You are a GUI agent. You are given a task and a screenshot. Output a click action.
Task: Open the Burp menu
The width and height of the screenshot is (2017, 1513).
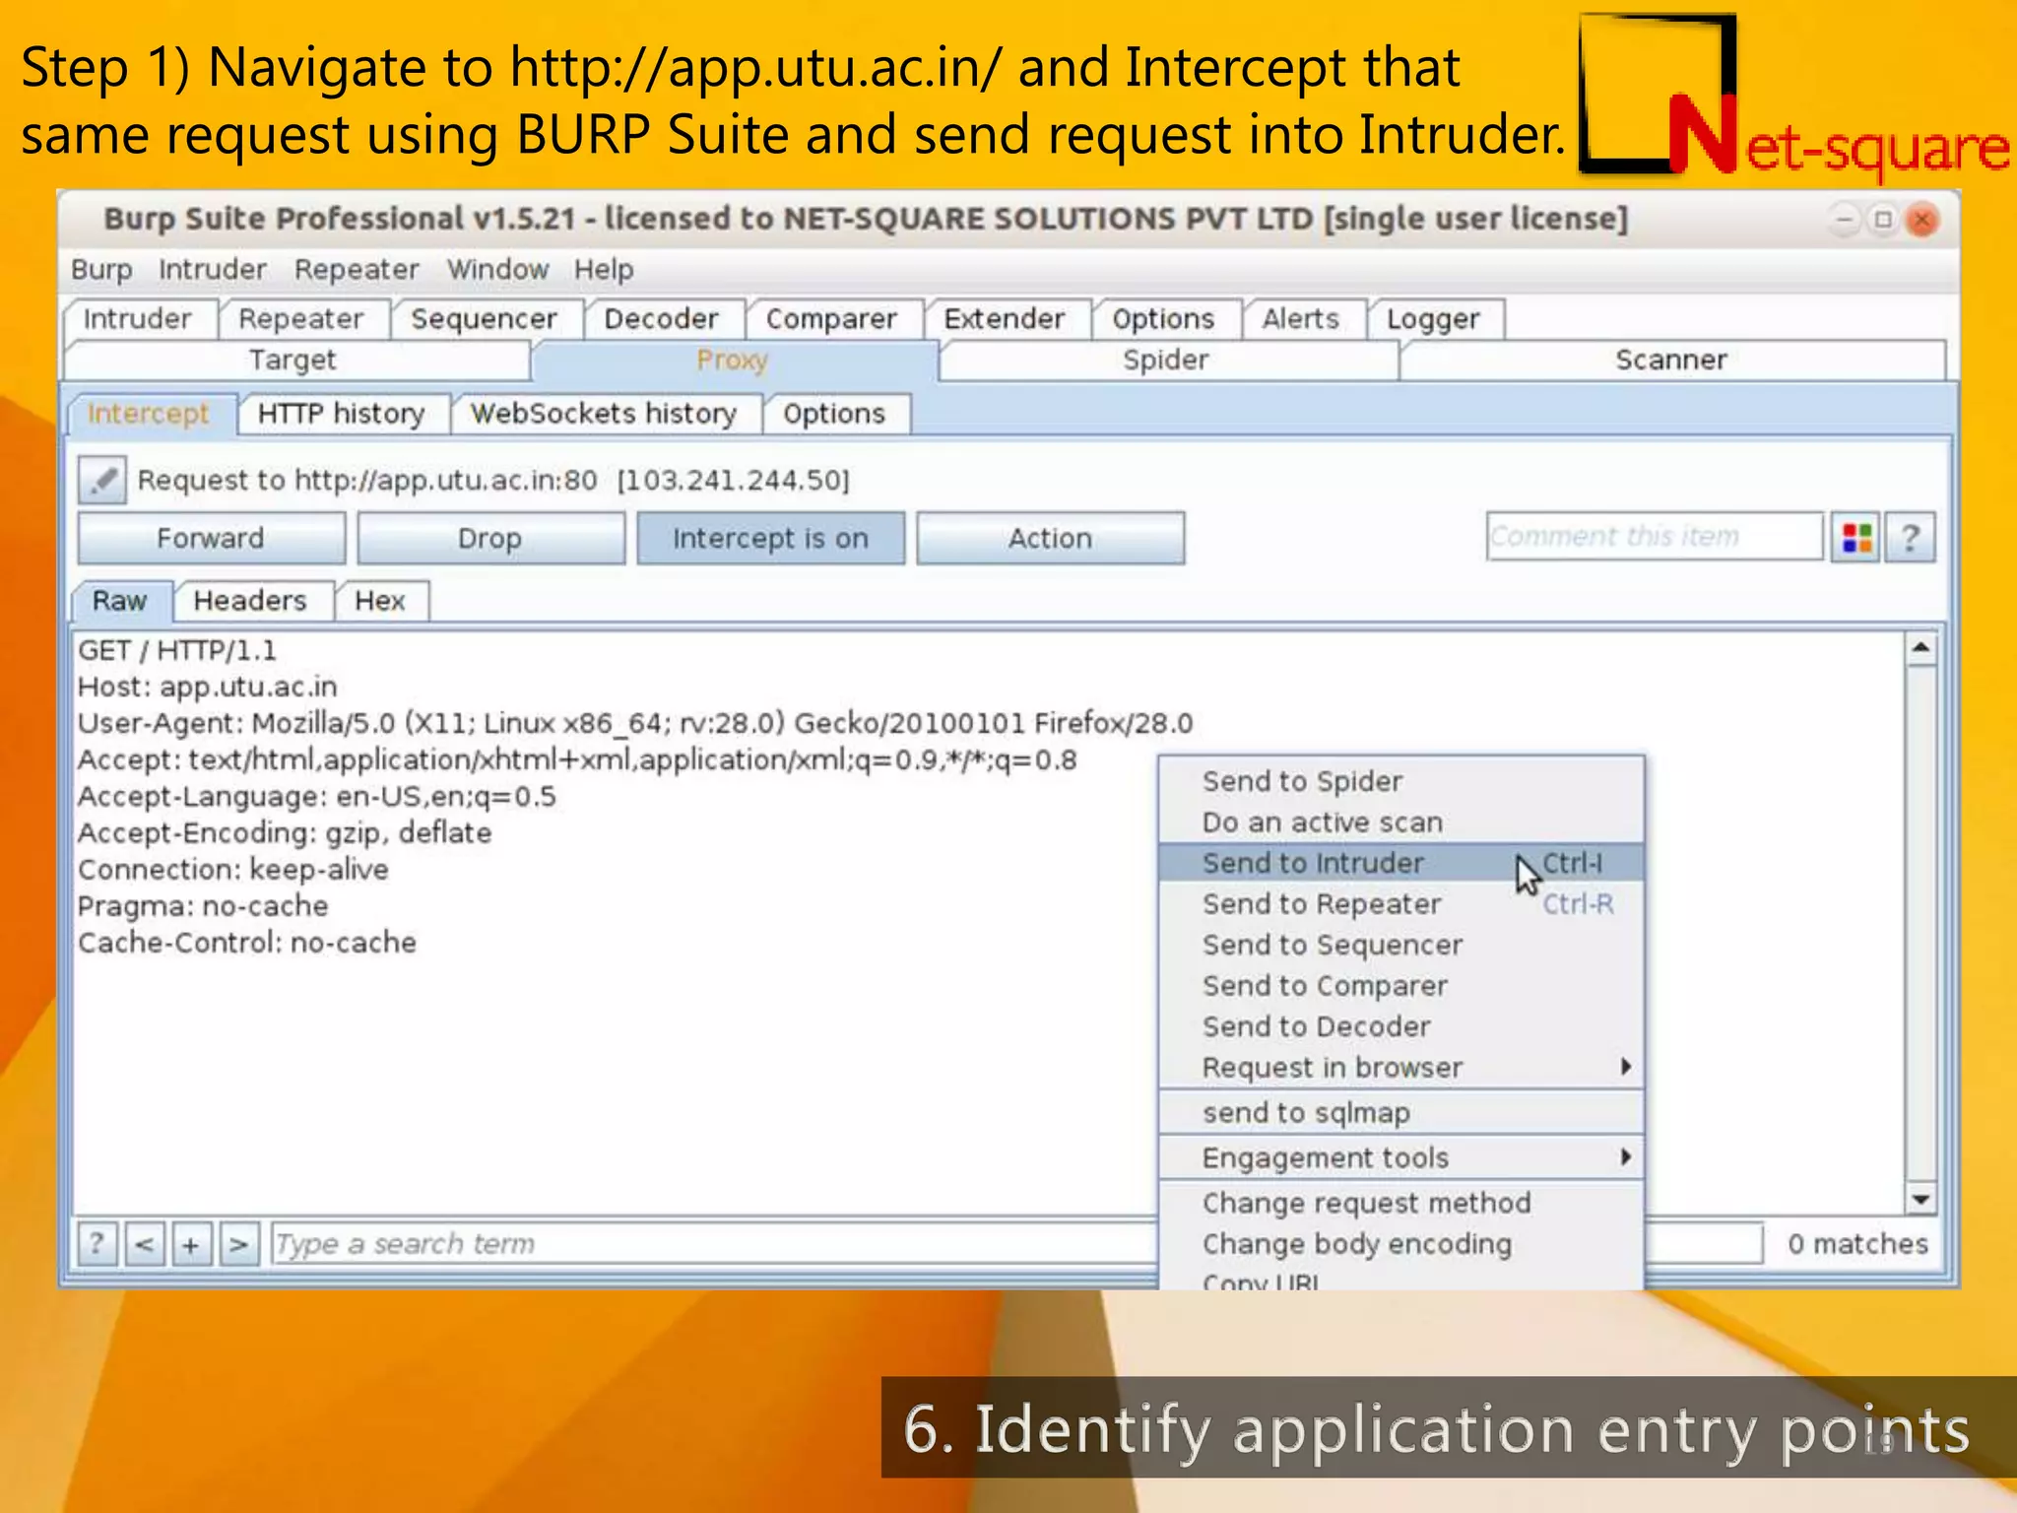[101, 269]
